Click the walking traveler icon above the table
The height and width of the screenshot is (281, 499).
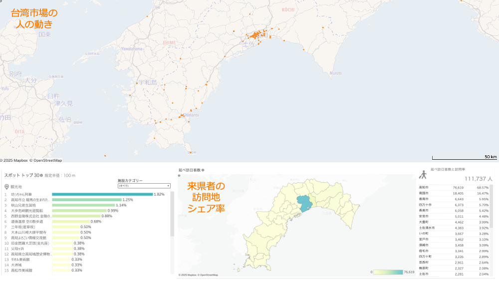[x=423, y=175]
